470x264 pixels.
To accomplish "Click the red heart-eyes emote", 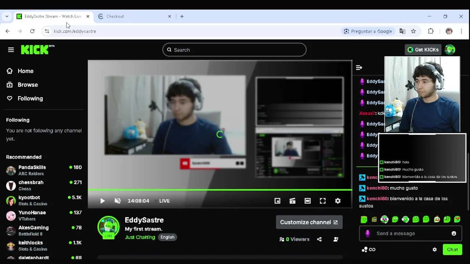I will click(457, 219).
